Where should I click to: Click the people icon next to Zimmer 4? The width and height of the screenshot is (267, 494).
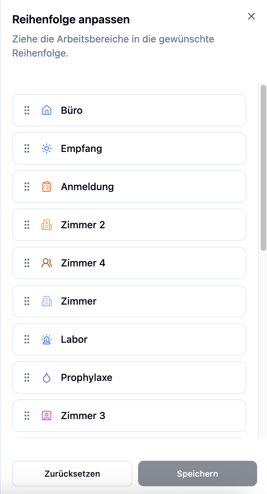[x=47, y=263]
